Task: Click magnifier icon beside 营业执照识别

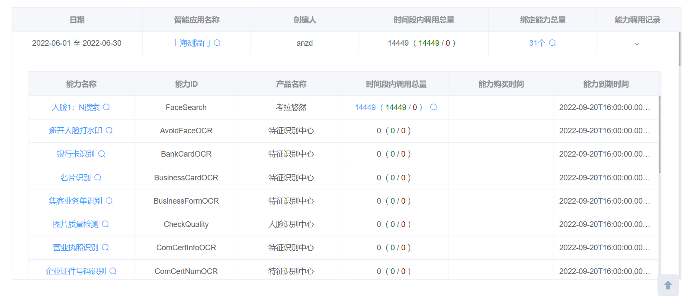Action: 105,247
